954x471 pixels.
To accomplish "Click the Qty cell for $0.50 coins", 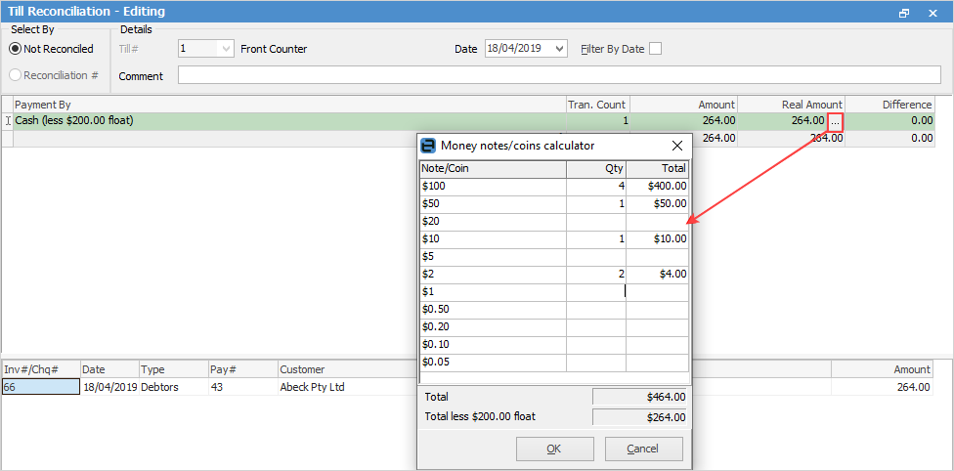I will tap(595, 309).
